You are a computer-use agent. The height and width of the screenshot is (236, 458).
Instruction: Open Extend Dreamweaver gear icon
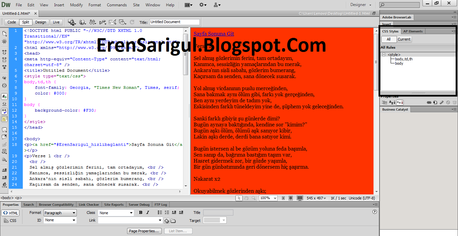click(x=203, y=5)
